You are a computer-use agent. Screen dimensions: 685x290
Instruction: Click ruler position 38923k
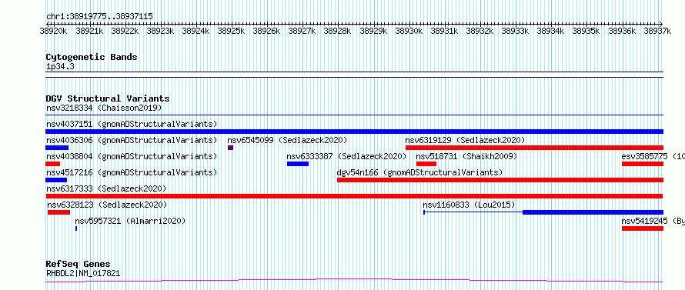pyautogui.click(x=160, y=31)
